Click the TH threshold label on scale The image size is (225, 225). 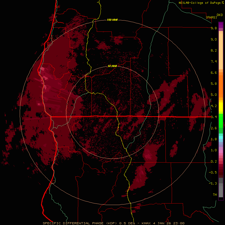pyautogui.click(x=215, y=195)
